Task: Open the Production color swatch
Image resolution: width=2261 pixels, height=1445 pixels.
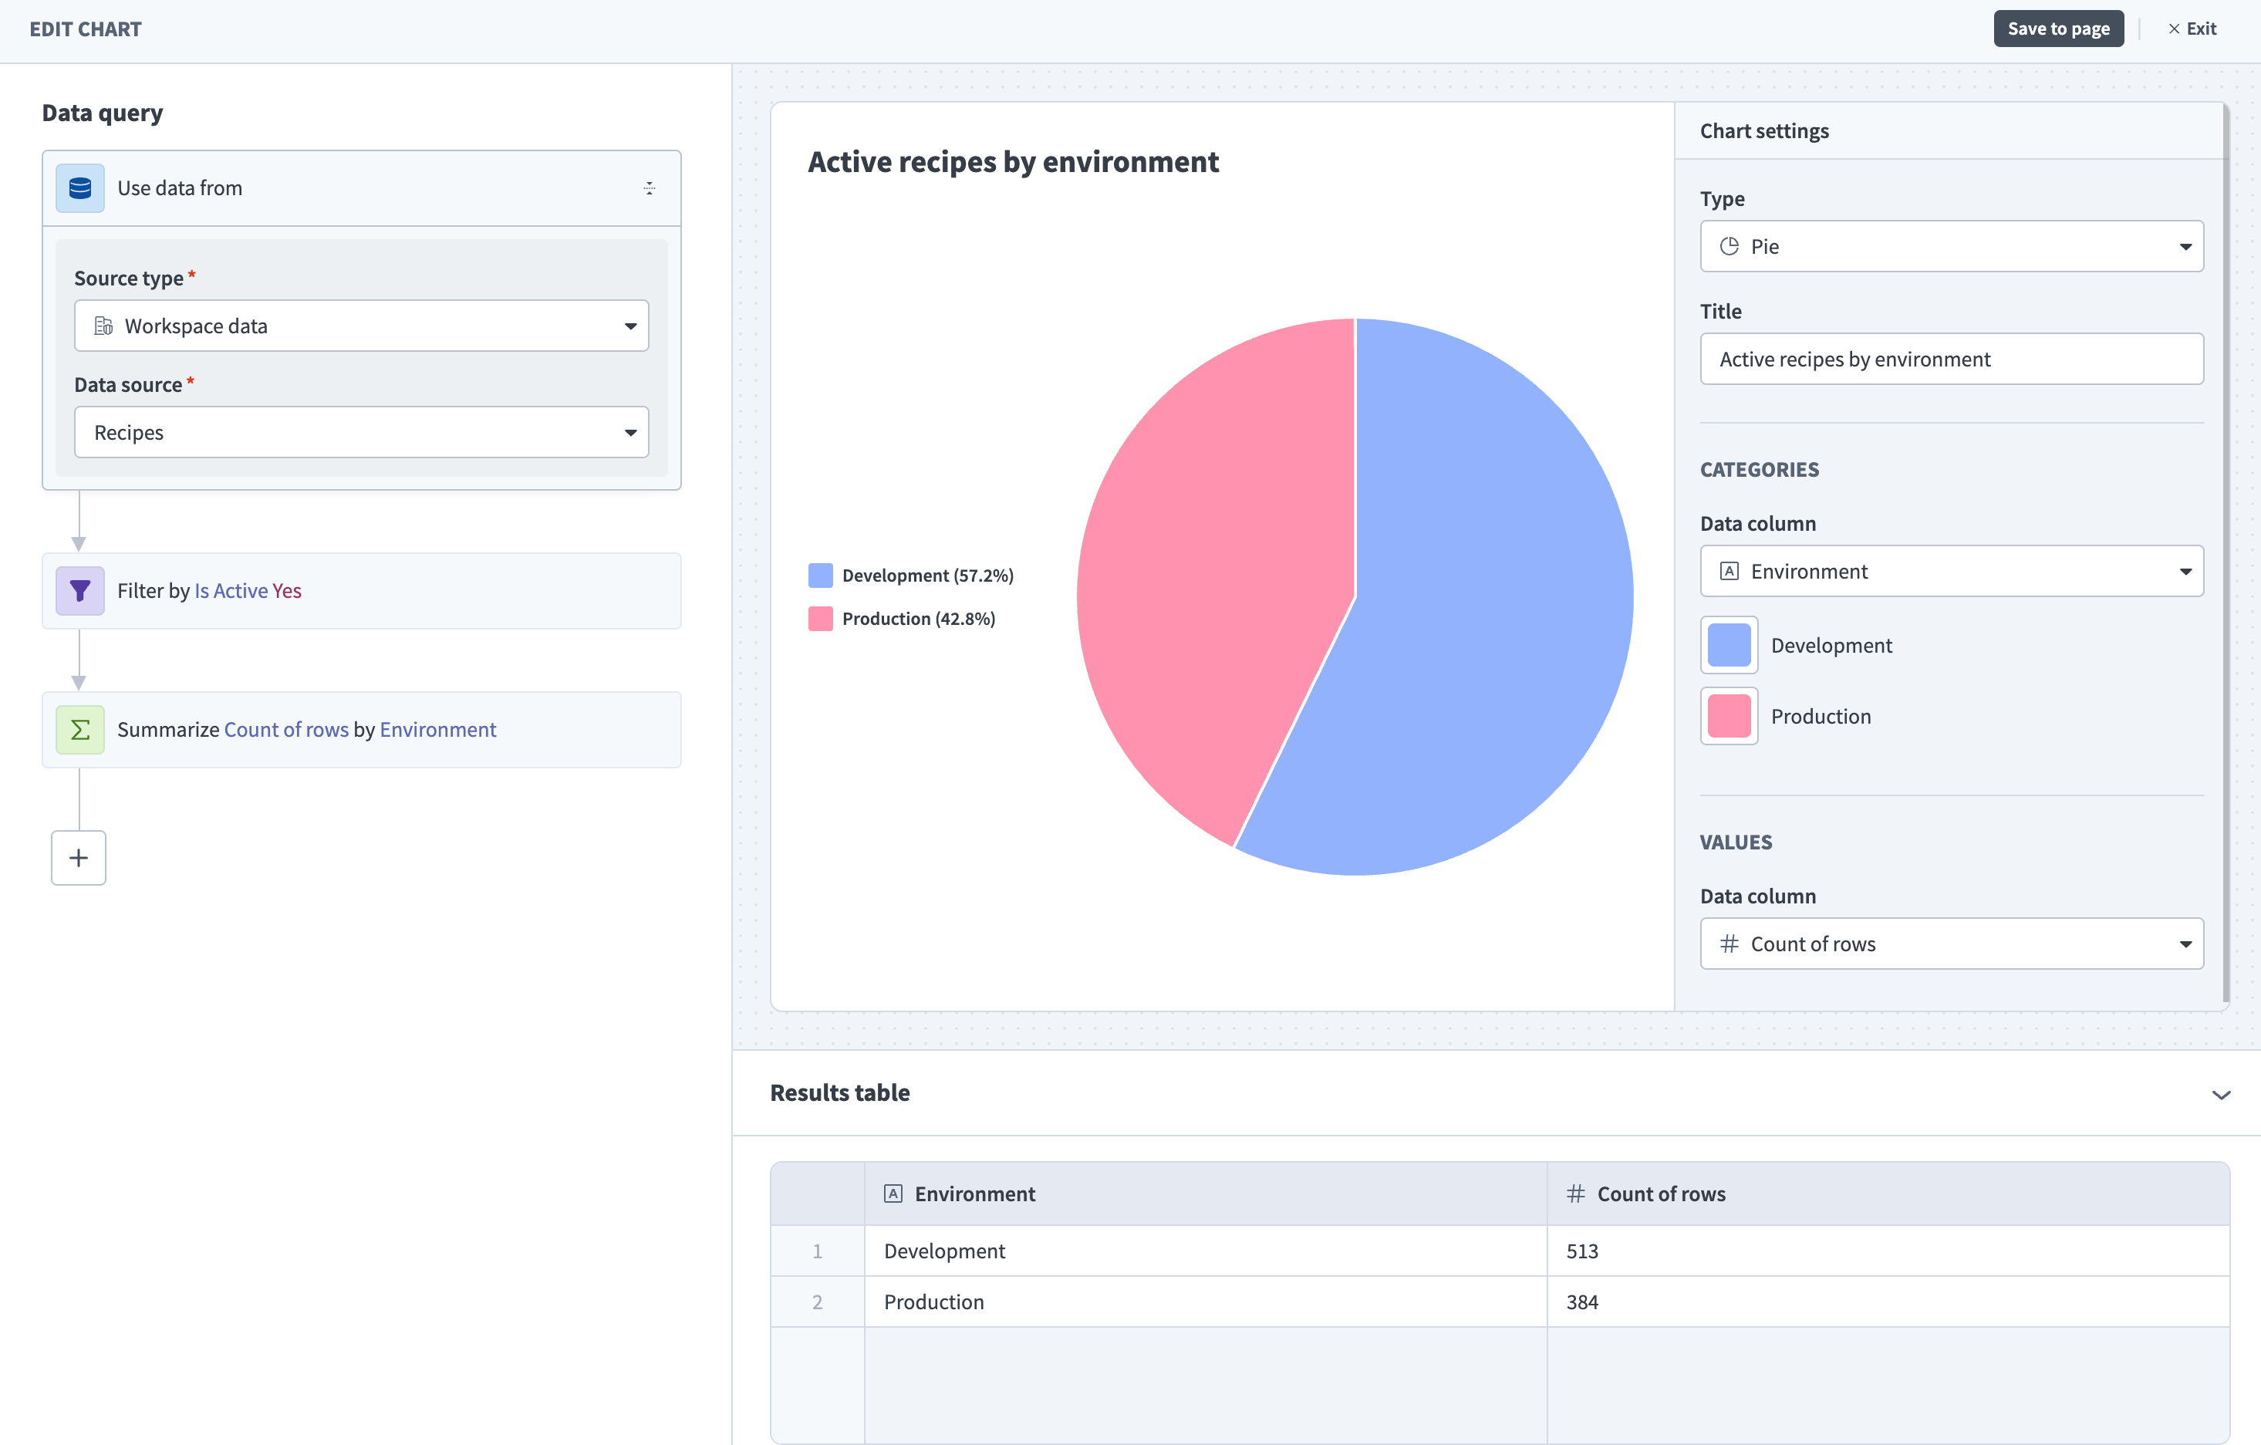Action: coord(1729,717)
